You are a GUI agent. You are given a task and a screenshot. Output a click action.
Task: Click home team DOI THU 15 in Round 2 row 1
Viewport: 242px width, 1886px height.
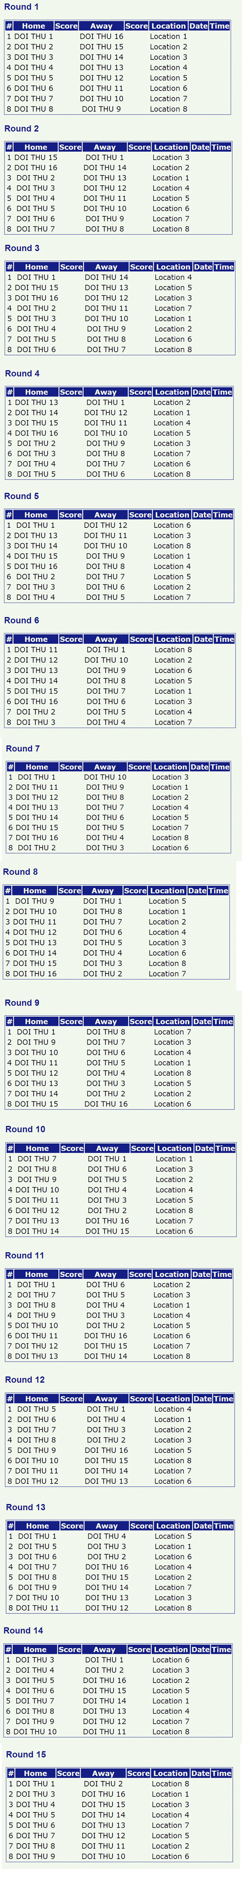[x=35, y=157]
